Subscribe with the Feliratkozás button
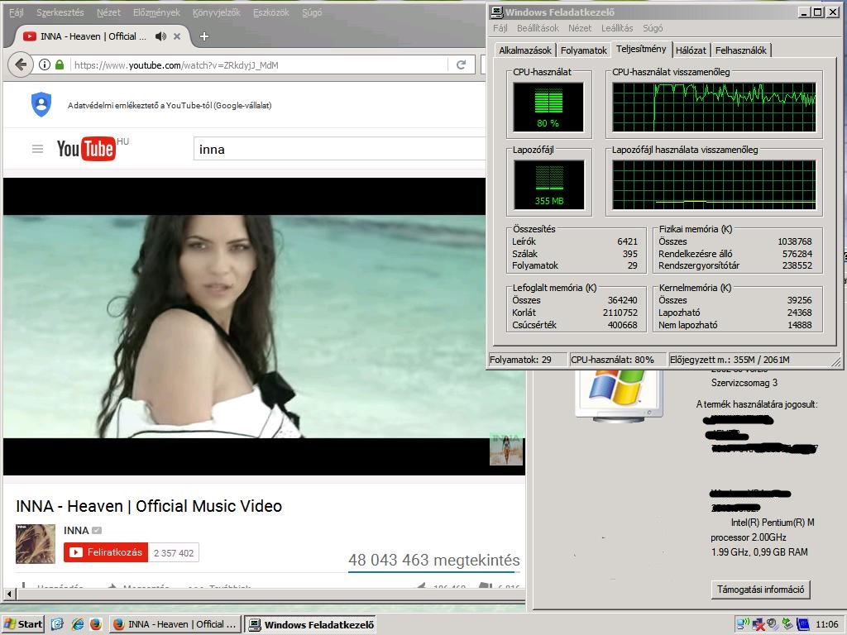This screenshot has height=635, width=847. click(106, 552)
